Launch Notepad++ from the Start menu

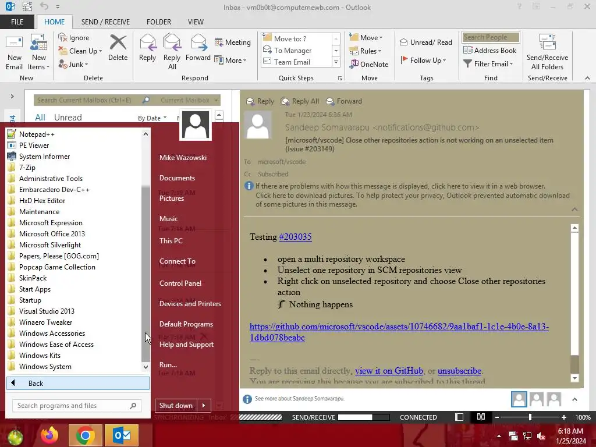(x=37, y=134)
